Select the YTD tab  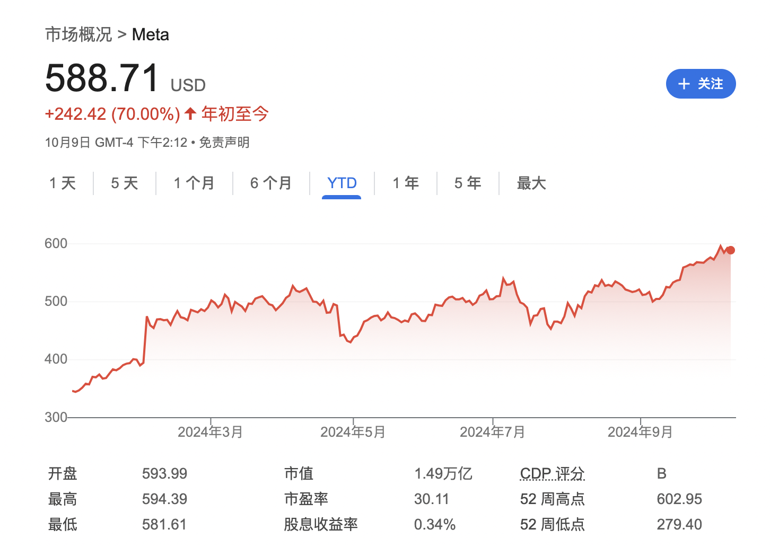[342, 183]
